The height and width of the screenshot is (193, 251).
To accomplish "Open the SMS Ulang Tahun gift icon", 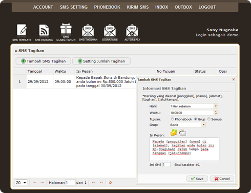I will pyautogui.click(x=66, y=32).
